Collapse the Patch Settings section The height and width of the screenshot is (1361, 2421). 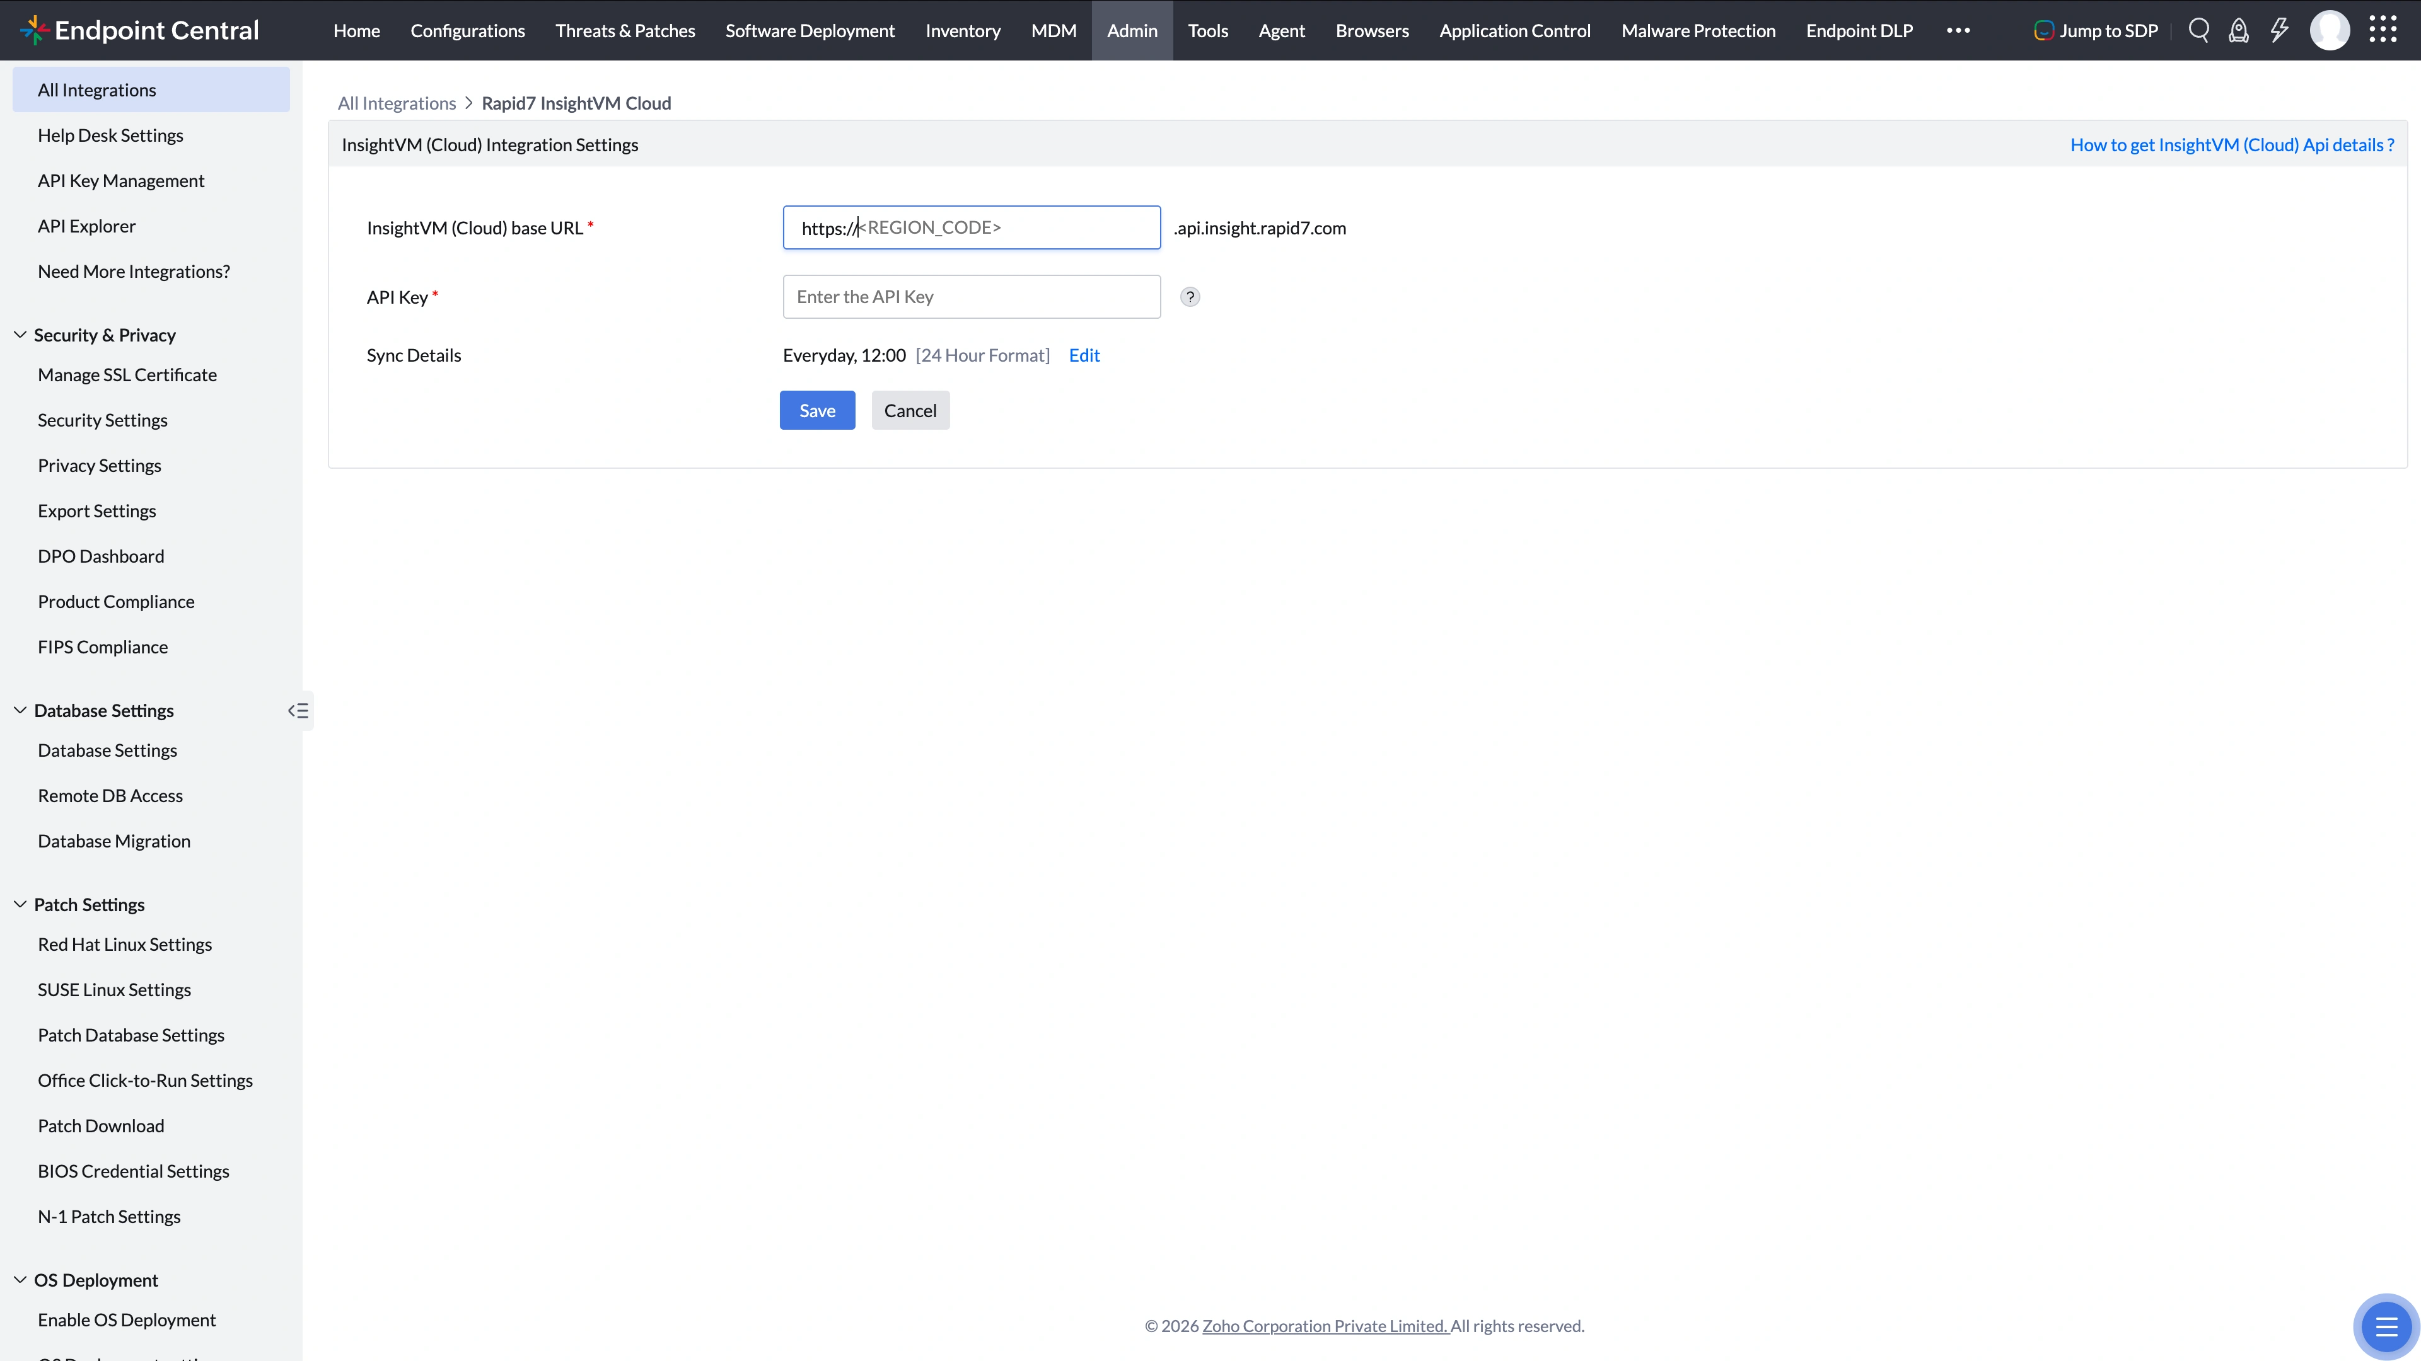click(x=20, y=905)
